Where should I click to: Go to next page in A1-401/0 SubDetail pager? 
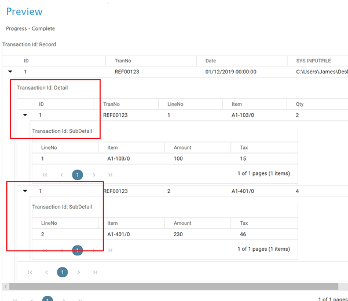coord(94,250)
